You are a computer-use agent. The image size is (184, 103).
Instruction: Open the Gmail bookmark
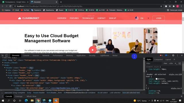tap(16, 10)
